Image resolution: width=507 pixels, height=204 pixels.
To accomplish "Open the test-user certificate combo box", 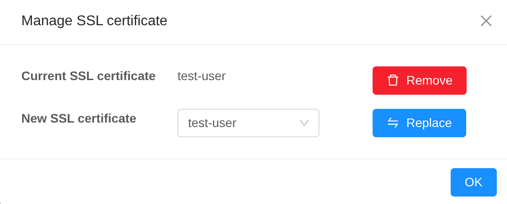I will [248, 123].
